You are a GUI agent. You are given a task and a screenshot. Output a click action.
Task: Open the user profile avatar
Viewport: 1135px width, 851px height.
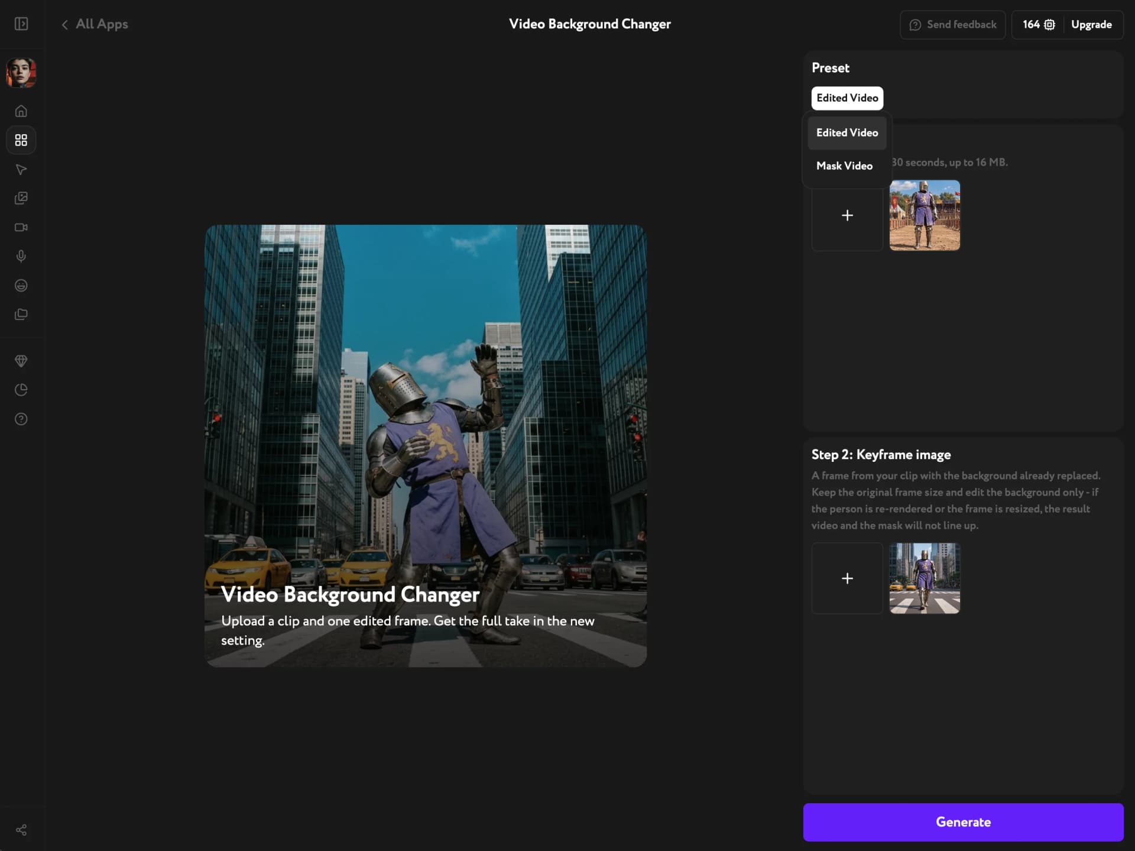tap(21, 73)
